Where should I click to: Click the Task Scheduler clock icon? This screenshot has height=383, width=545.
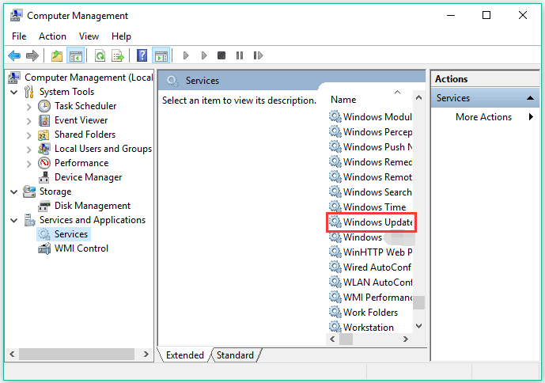tap(44, 106)
